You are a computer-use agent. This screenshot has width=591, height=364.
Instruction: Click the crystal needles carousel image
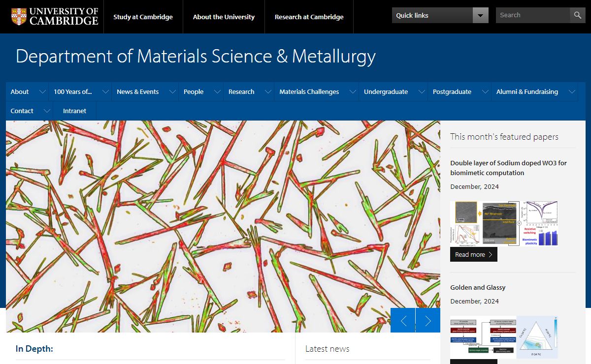click(223, 226)
